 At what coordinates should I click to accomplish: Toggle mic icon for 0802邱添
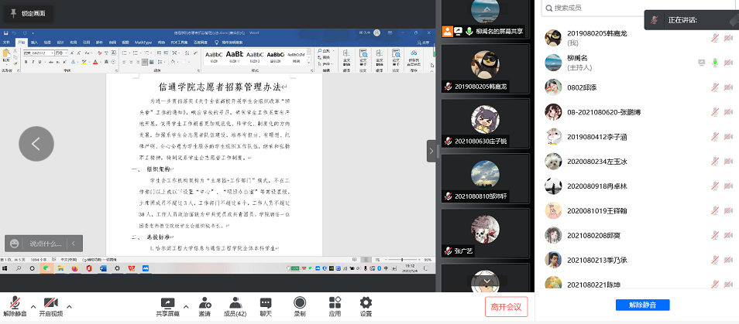point(716,87)
